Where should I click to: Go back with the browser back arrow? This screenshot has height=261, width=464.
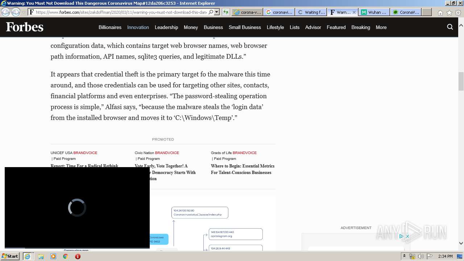pos(5,12)
